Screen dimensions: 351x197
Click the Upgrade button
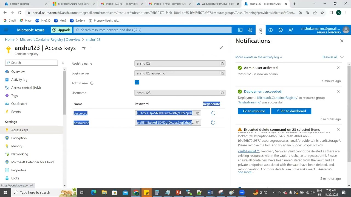[61, 30]
